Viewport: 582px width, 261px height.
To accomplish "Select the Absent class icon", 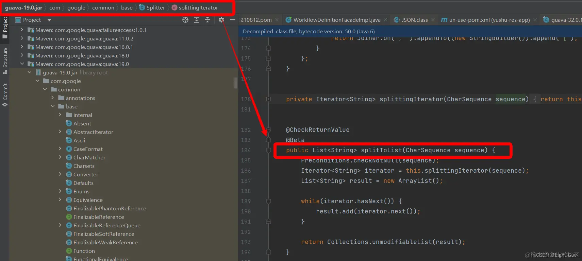I will click(x=69, y=123).
